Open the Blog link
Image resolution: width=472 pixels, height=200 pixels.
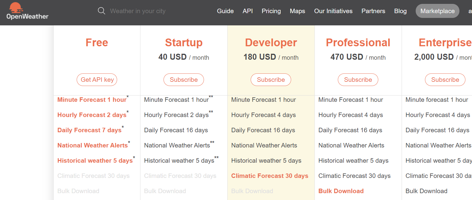[400, 11]
